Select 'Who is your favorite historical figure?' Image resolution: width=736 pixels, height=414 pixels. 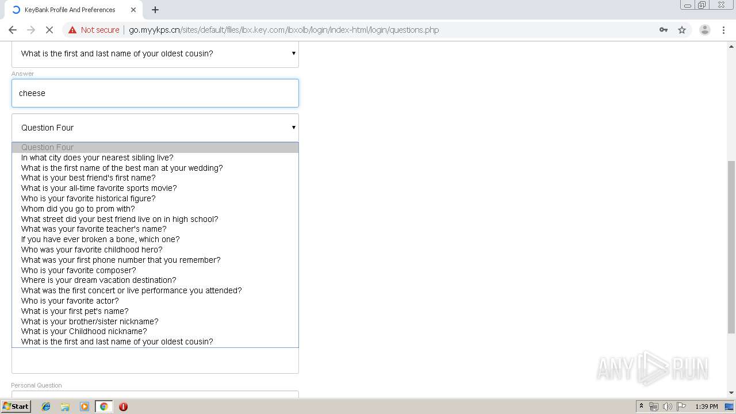pyautogui.click(x=155, y=198)
